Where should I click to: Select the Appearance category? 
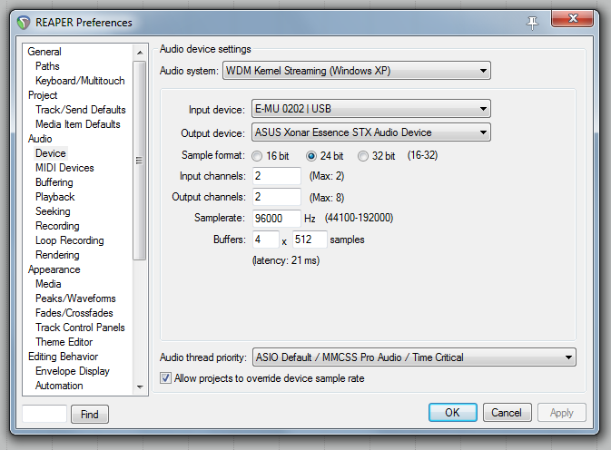pos(54,269)
